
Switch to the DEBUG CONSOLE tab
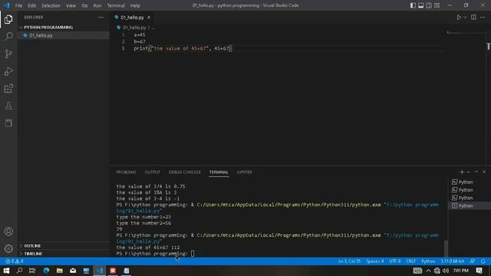(x=184, y=172)
